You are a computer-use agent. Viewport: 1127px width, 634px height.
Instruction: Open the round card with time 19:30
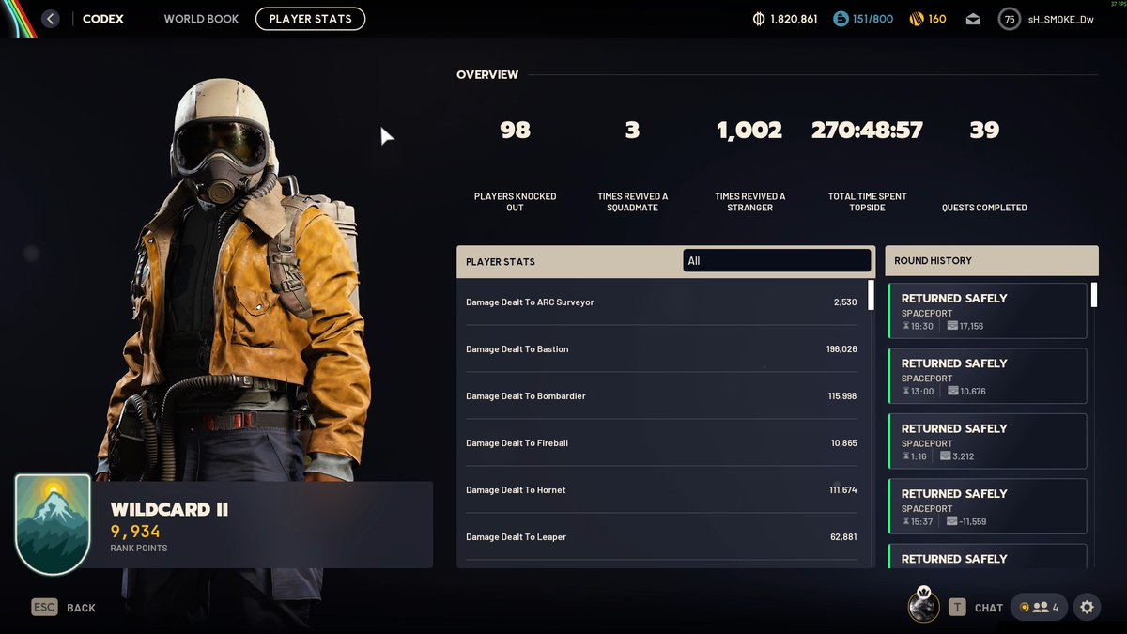tap(987, 311)
